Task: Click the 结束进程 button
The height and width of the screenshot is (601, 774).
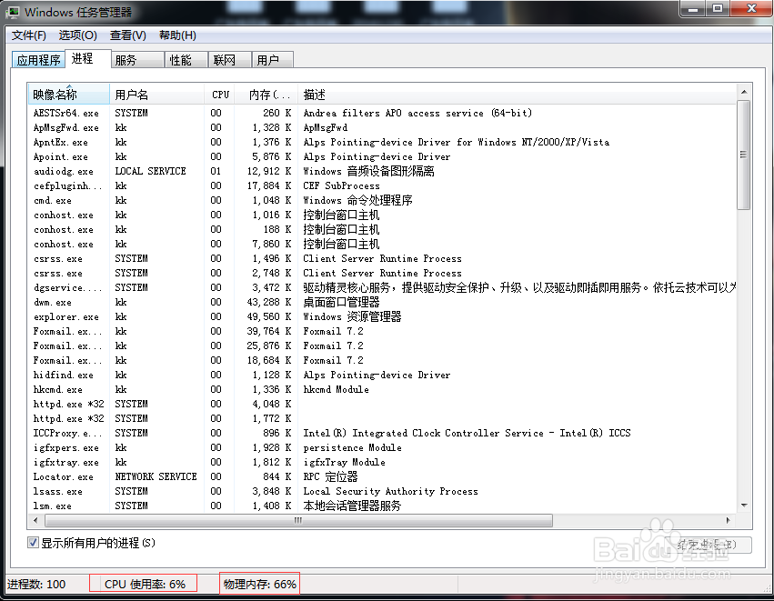Action: click(709, 545)
